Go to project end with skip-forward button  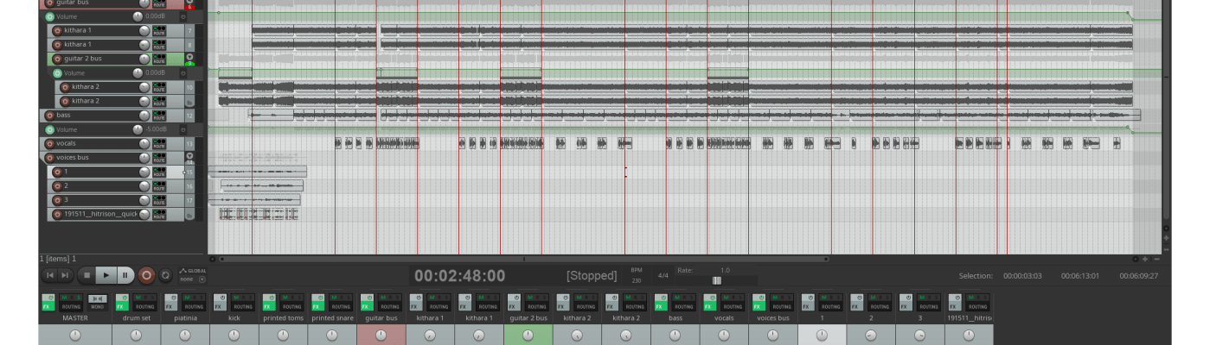tap(65, 275)
